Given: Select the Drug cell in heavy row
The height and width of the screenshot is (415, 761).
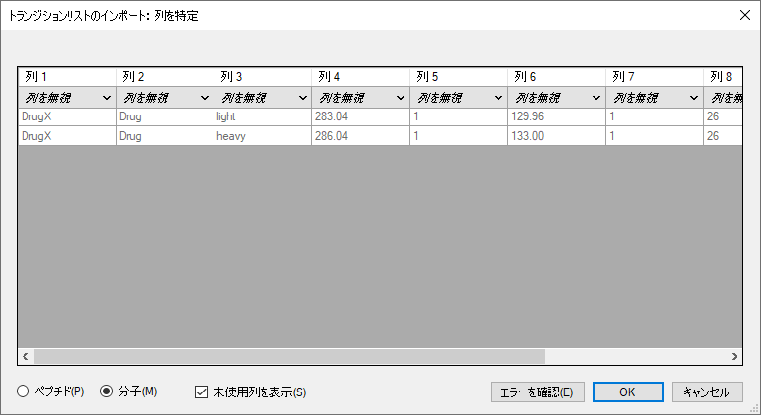Looking at the screenshot, I should pyautogui.click(x=165, y=136).
